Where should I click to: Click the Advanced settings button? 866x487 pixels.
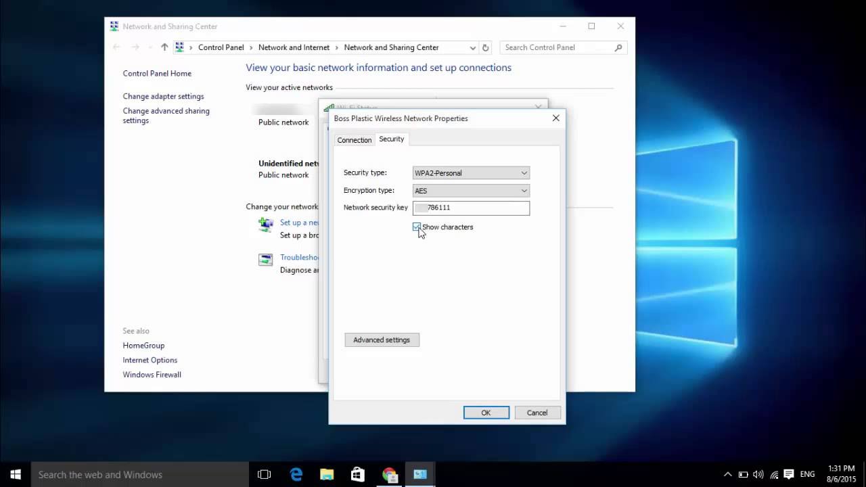click(x=382, y=340)
